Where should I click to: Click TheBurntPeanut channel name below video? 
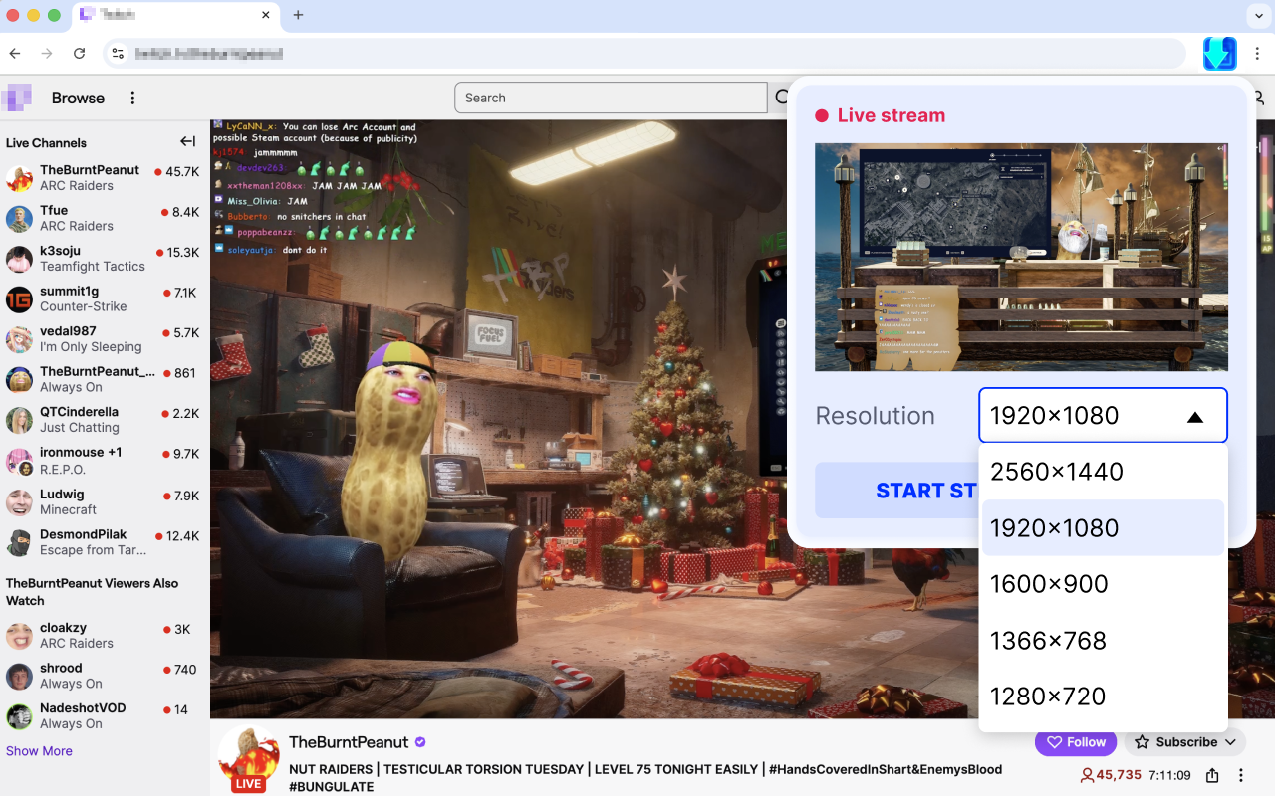coord(349,742)
